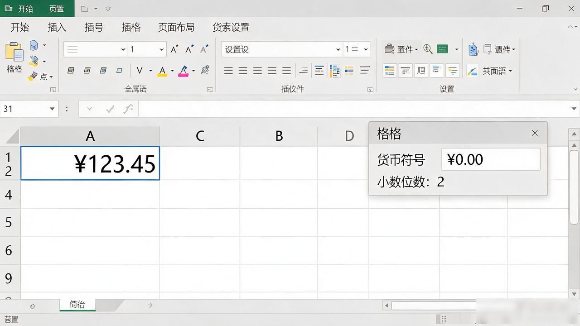Screen dimensions: 580x326
Task: Select cell containing ¥123.45
Action: (90, 163)
